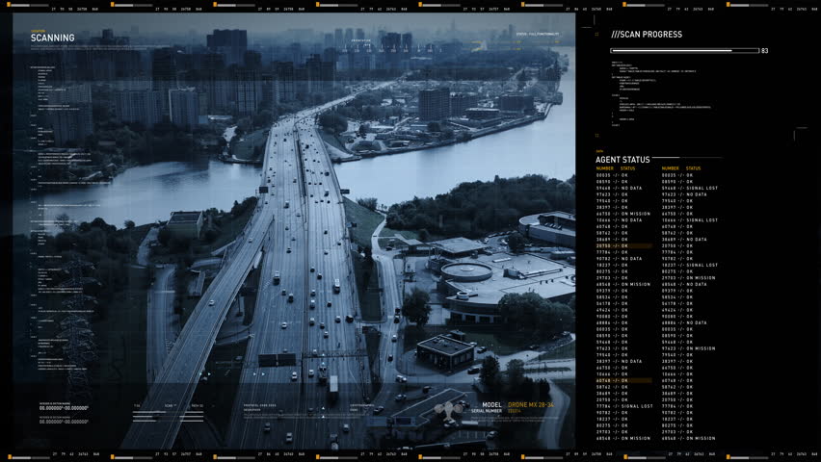Select left row 90782 NO DATA
Screen dimensions: 821x462
620,259
